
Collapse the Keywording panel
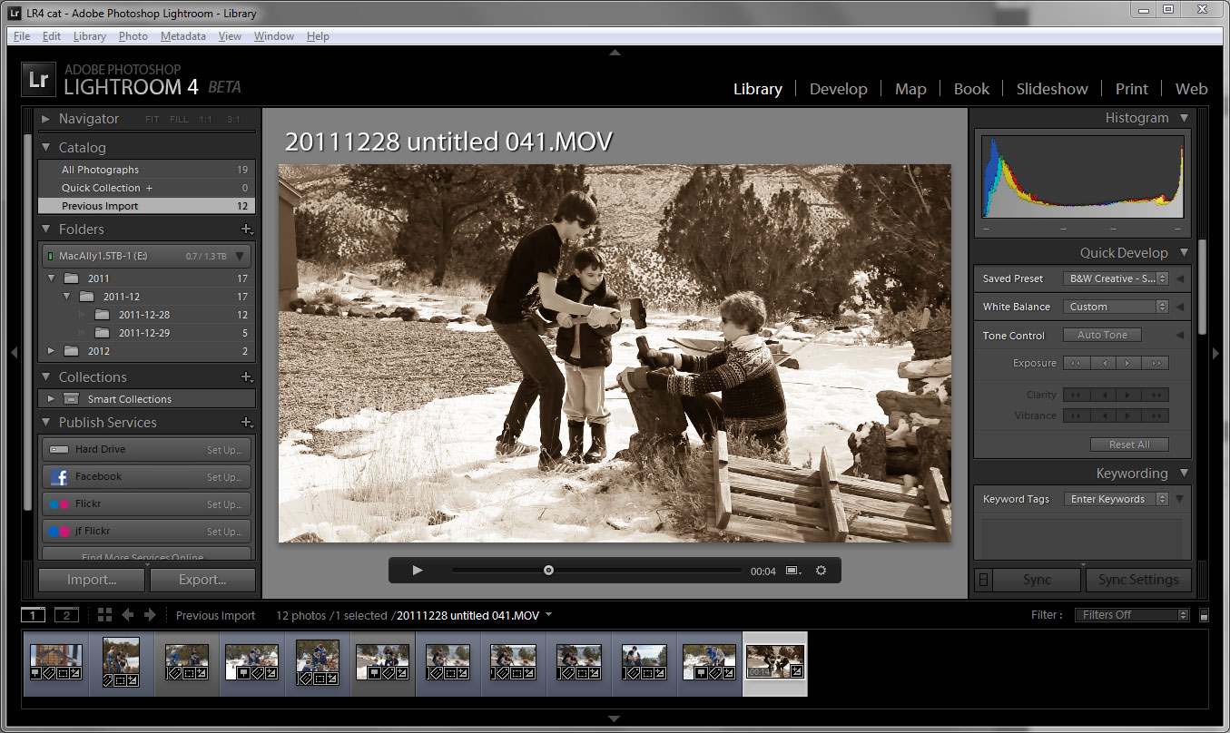1184,474
